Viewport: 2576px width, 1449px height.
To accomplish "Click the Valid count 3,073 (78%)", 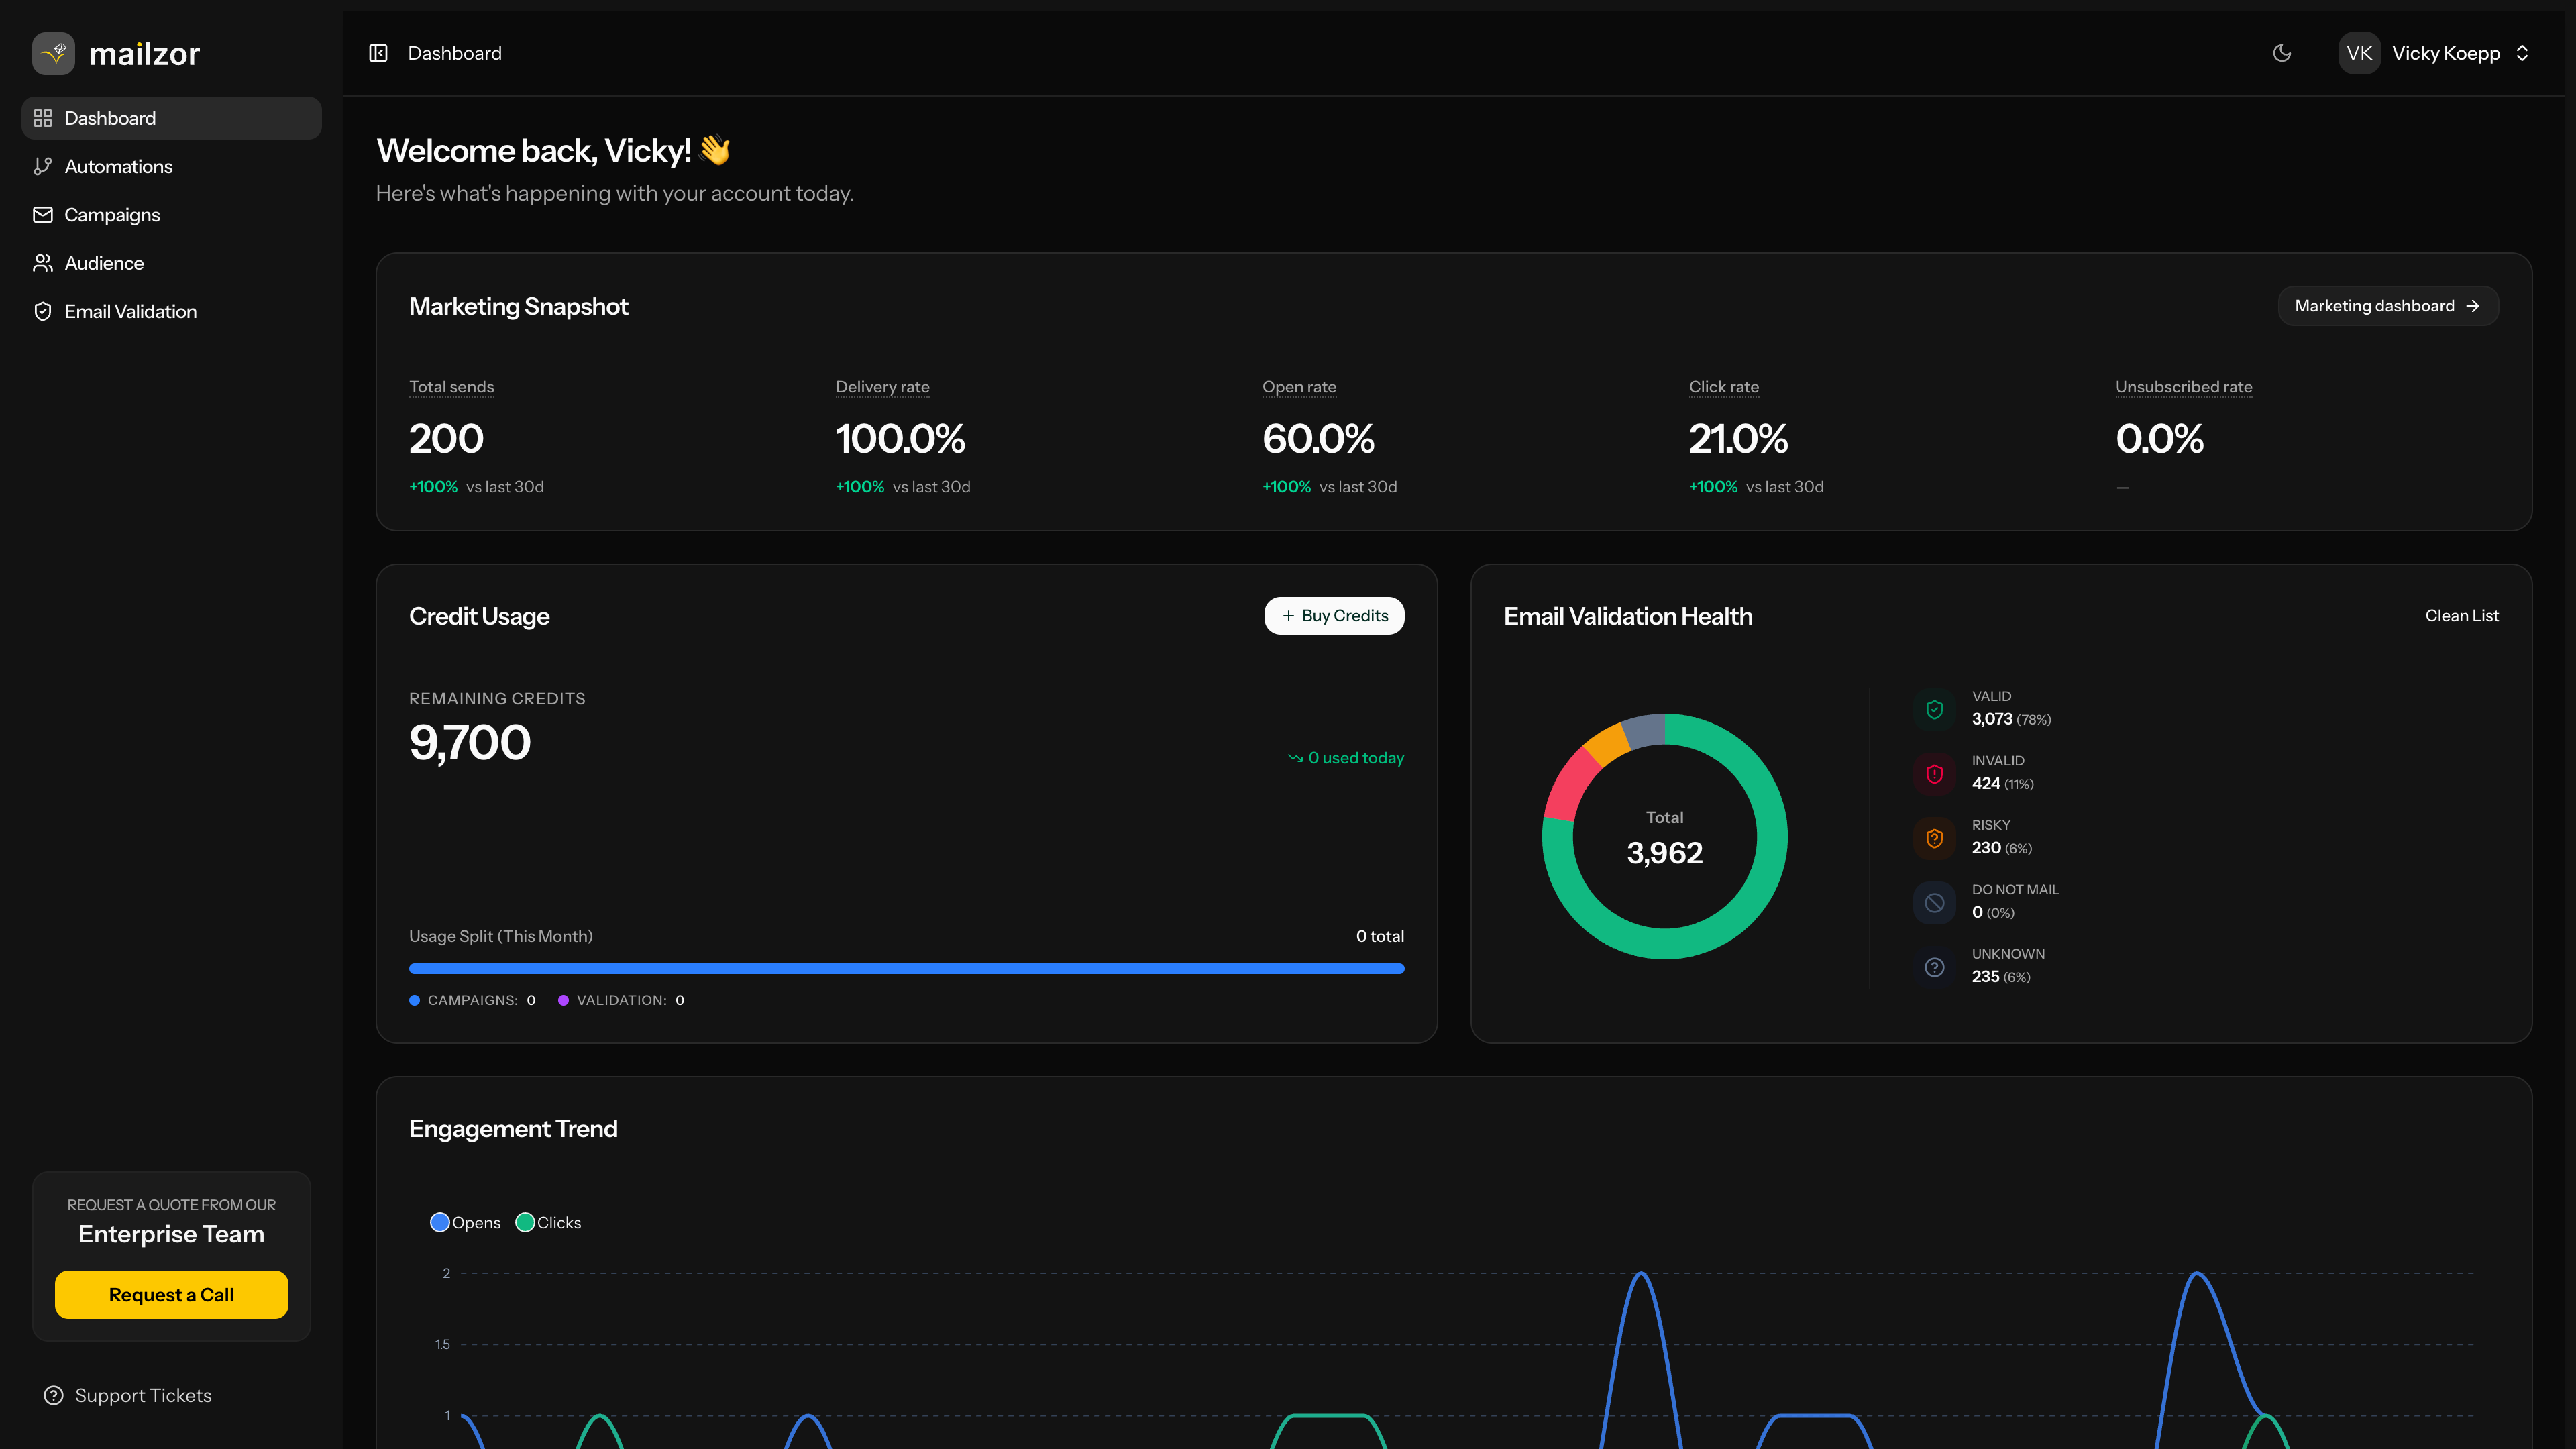I will click(x=2011, y=719).
